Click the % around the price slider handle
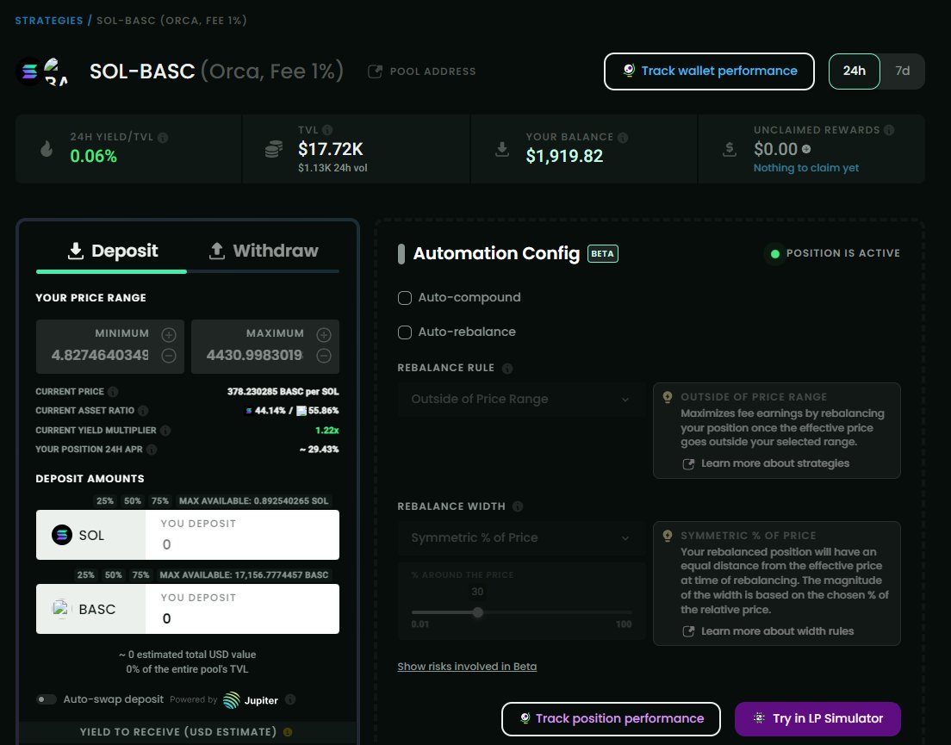 coord(478,613)
